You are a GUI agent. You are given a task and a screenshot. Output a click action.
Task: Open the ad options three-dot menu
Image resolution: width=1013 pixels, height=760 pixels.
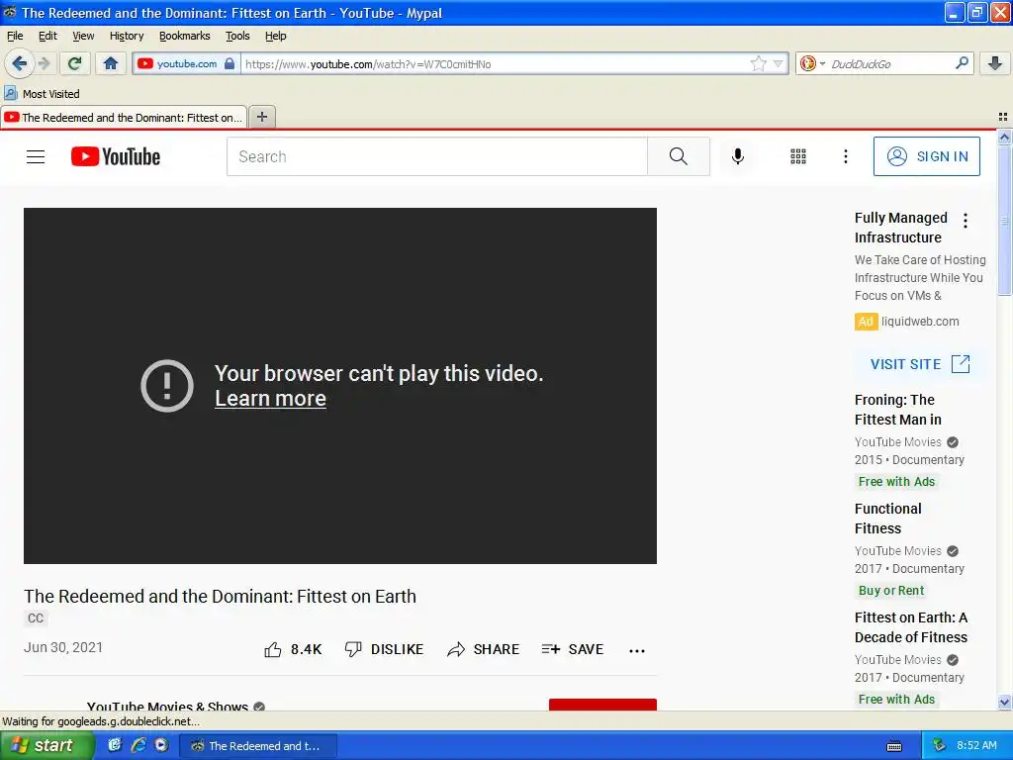click(966, 221)
